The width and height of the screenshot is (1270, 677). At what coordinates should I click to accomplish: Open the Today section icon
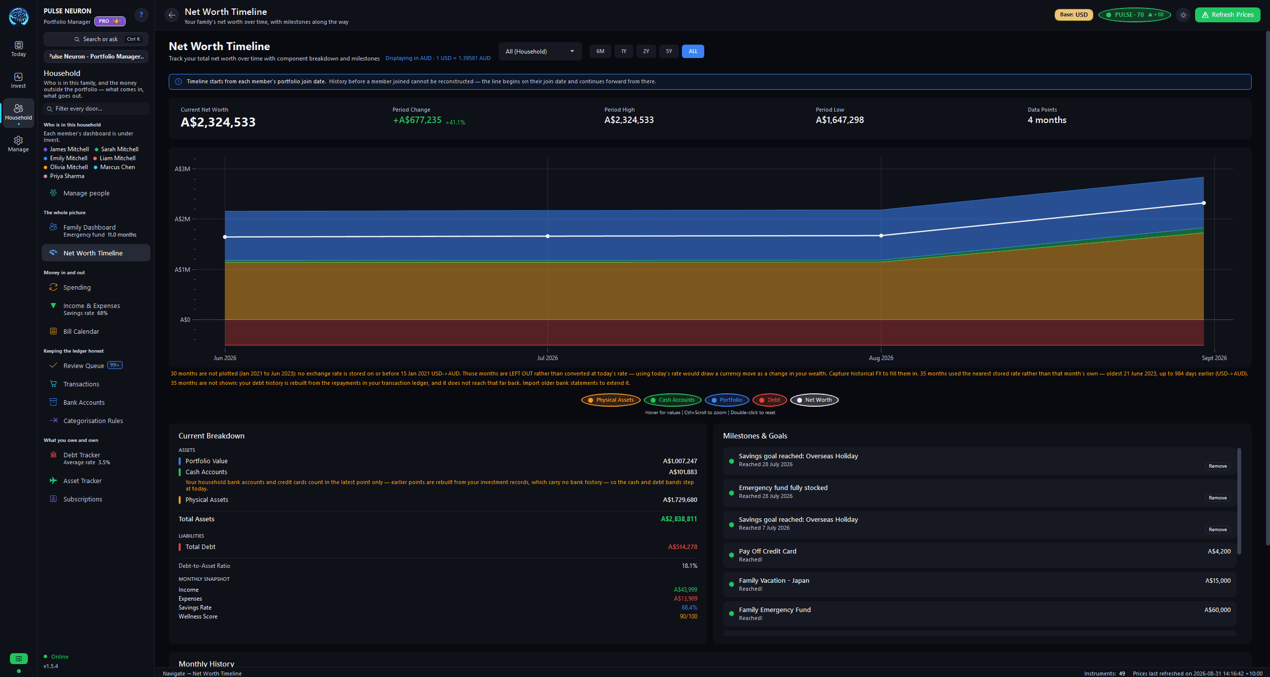[x=18, y=45]
